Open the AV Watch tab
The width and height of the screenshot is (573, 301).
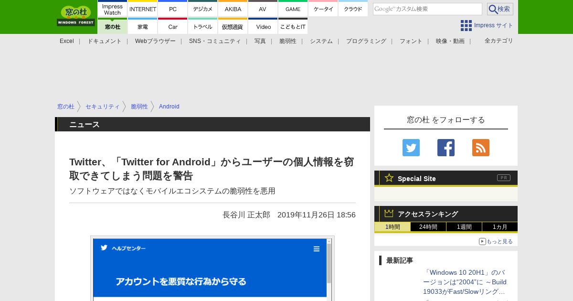pos(263,9)
